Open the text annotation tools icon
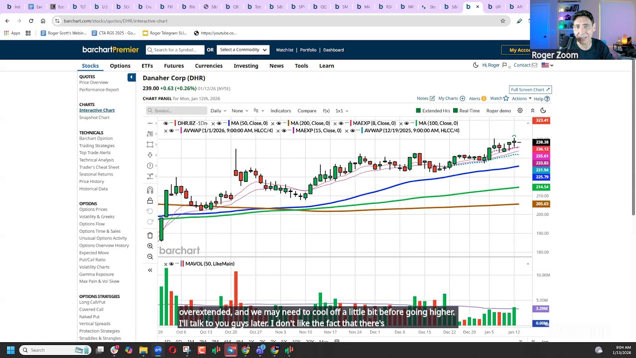This screenshot has height=358, width=636. [x=150, y=134]
